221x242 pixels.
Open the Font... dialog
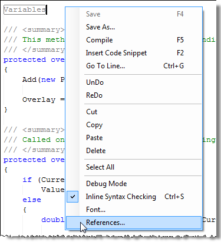tap(134, 210)
